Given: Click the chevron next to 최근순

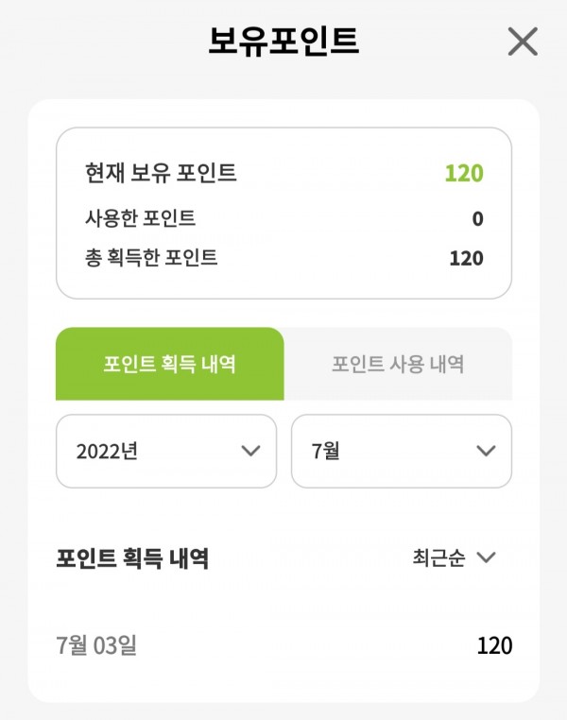Looking at the screenshot, I should point(486,557).
